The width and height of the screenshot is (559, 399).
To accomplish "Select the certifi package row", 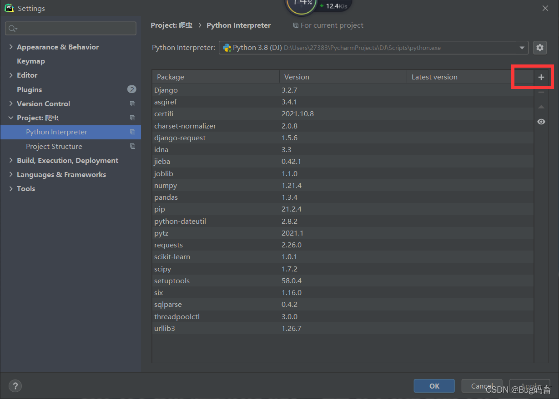I will tap(343, 114).
